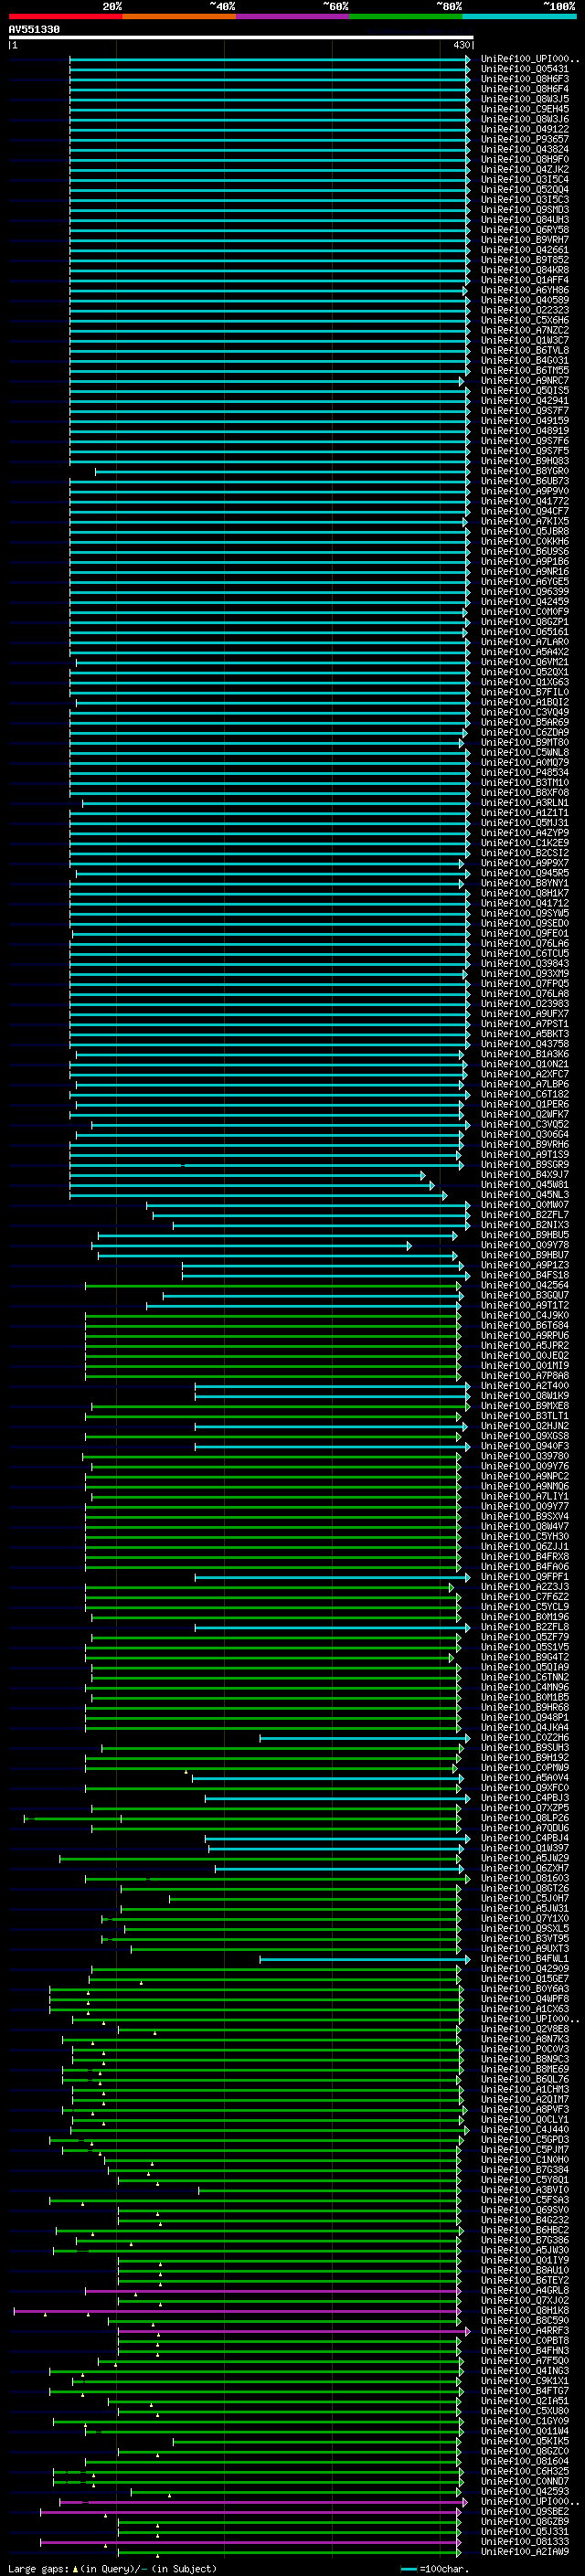Image resolution: width=585 pixels, height=2576 pixels.
Task: Open hit UniRef100_Q5KIK5
Action: [x=525, y=2441]
